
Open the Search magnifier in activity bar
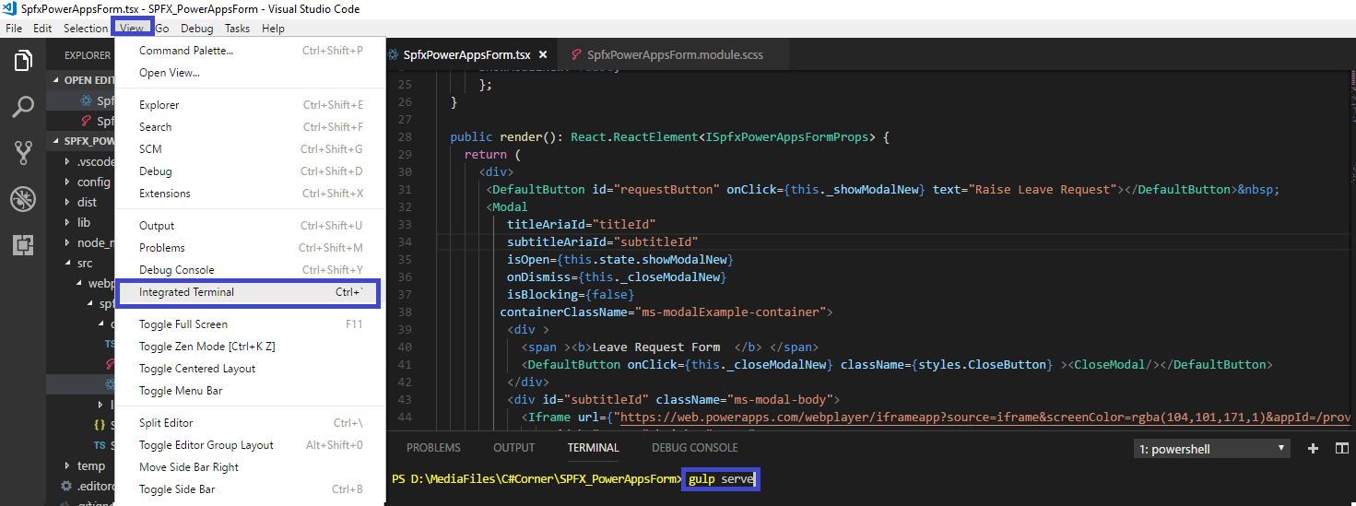pos(23,107)
